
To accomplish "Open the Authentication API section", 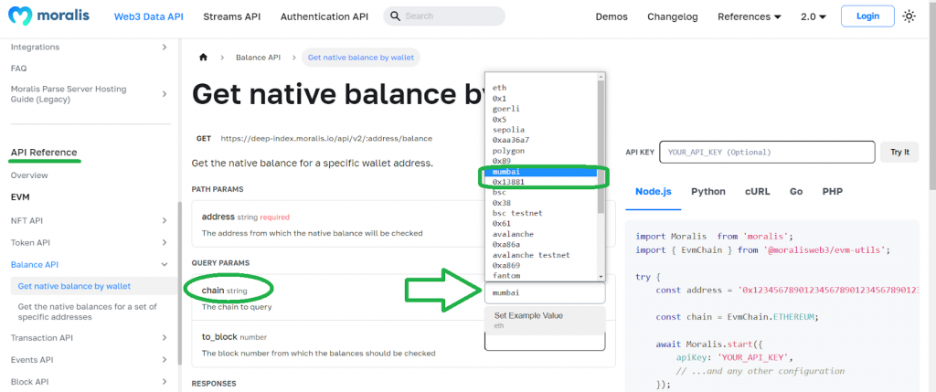I will tap(324, 16).
